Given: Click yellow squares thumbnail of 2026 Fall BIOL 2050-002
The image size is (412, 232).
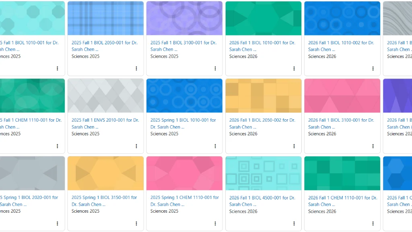Looking at the screenshot, I should click(264, 96).
